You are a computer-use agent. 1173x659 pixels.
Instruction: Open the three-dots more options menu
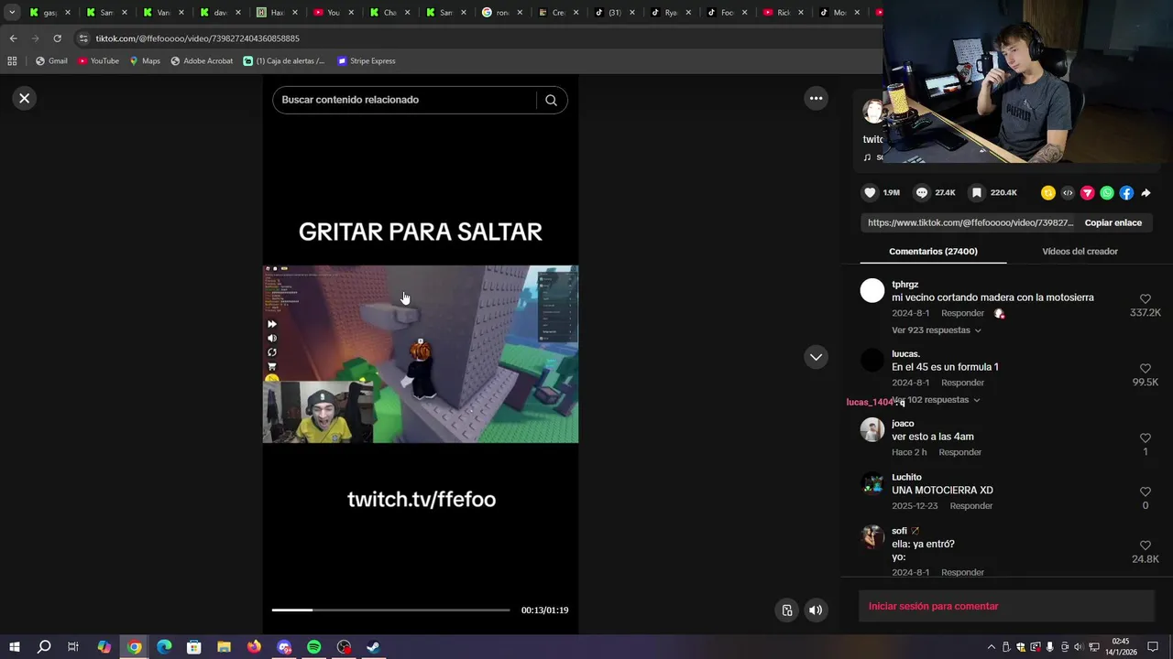click(x=816, y=98)
